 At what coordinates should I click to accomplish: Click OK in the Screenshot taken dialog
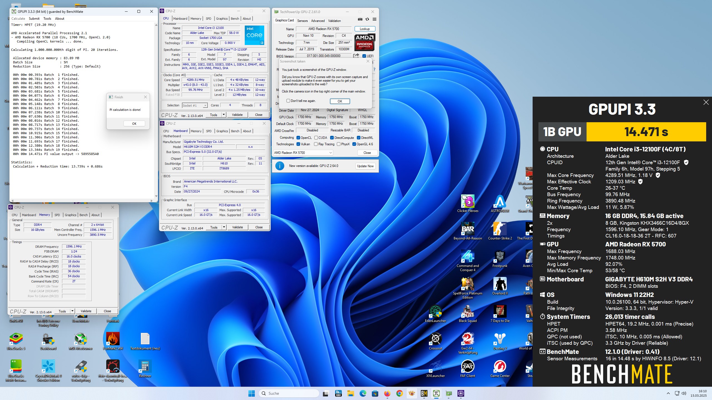[x=340, y=101]
